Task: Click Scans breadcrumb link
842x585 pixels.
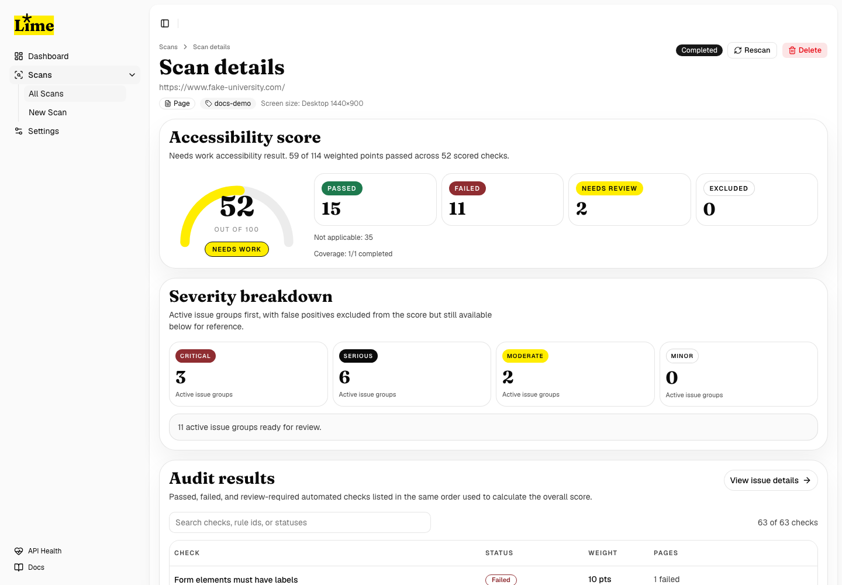Action: pyautogui.click(x=168, y=47)
